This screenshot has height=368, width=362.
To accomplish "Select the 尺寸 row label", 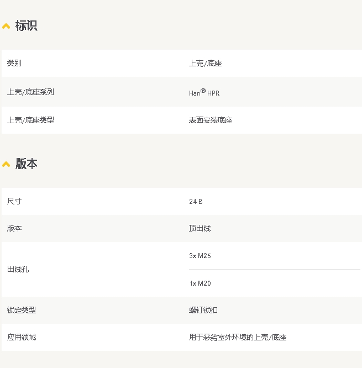I will click(x=14, y=202).
